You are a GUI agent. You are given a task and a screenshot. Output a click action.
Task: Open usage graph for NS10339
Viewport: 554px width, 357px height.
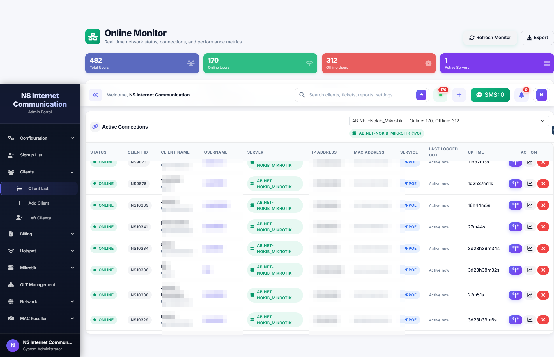530,205
